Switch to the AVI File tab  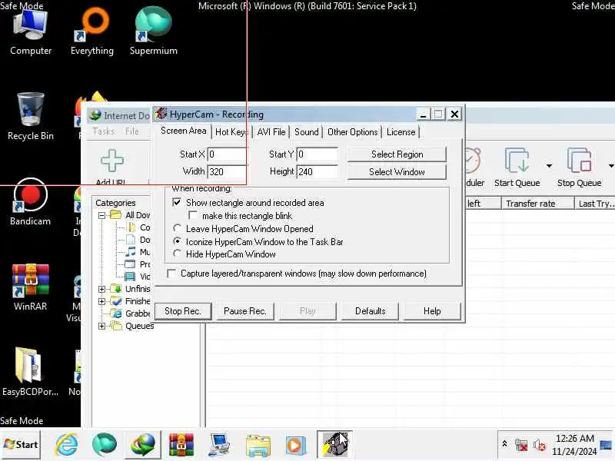[271, 132]
